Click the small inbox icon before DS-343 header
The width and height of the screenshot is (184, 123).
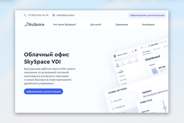[149, 46]
